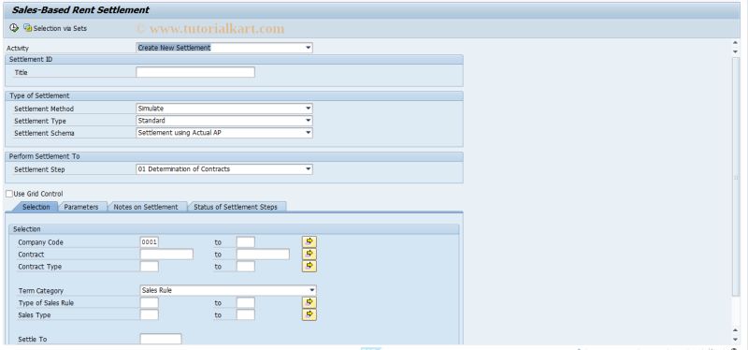The width and height of the screenshot is (748, 350).
Task: Click the Company Code from field
Action: [150, 242]
